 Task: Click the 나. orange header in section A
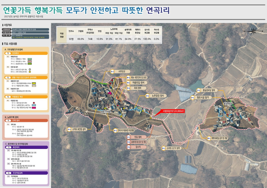click(26, 77)
